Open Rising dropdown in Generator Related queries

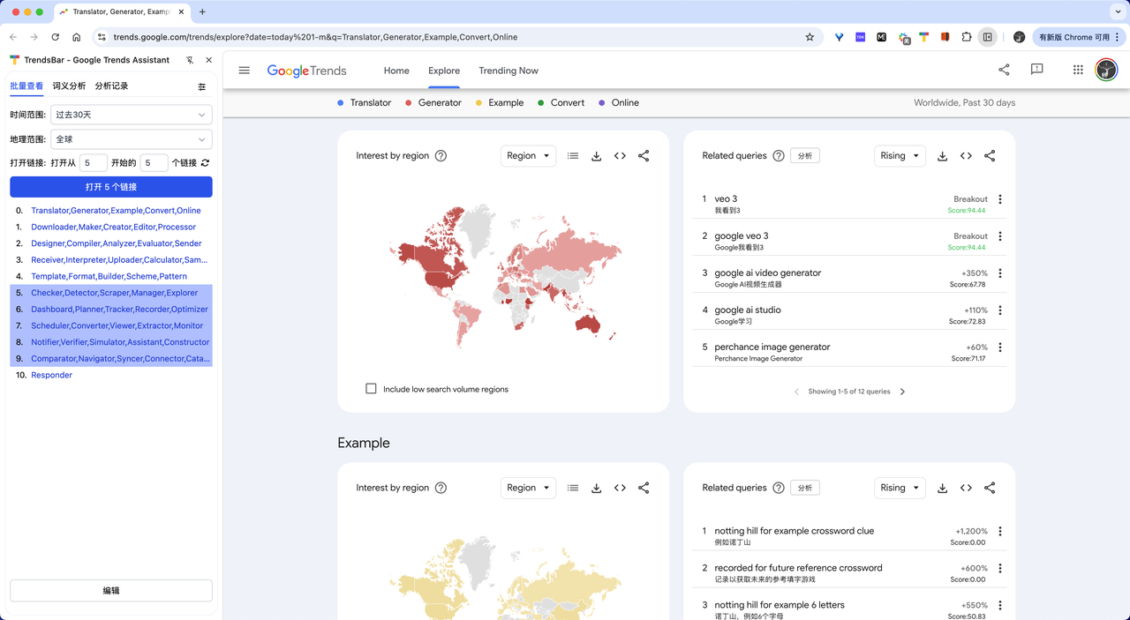pyautogui.click(x=900, y=156)
